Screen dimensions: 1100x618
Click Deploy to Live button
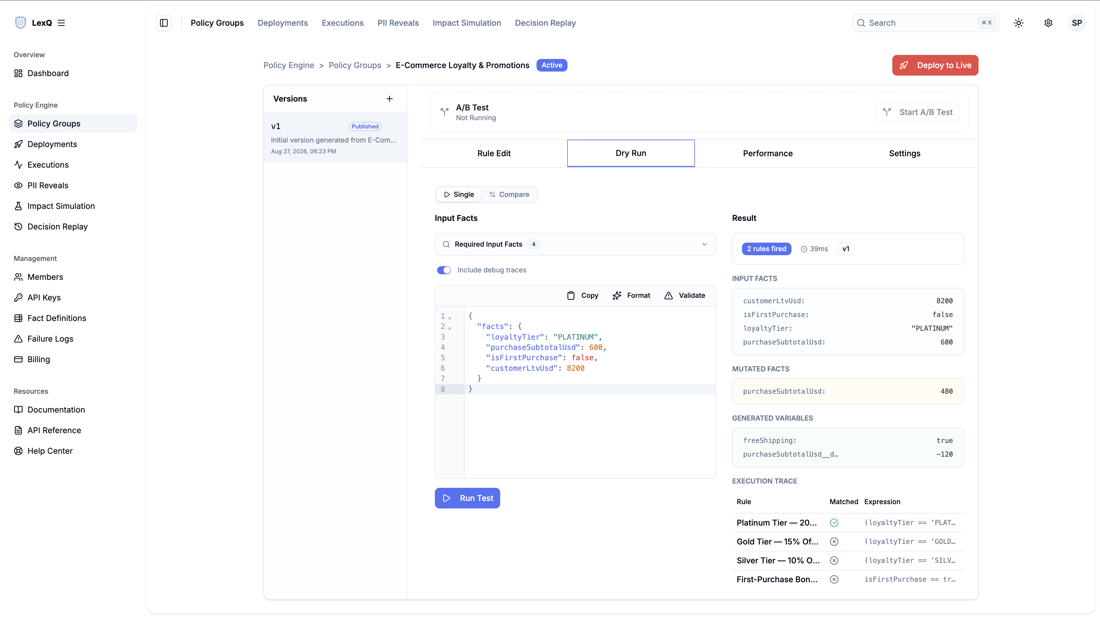[x=935, y=65]
